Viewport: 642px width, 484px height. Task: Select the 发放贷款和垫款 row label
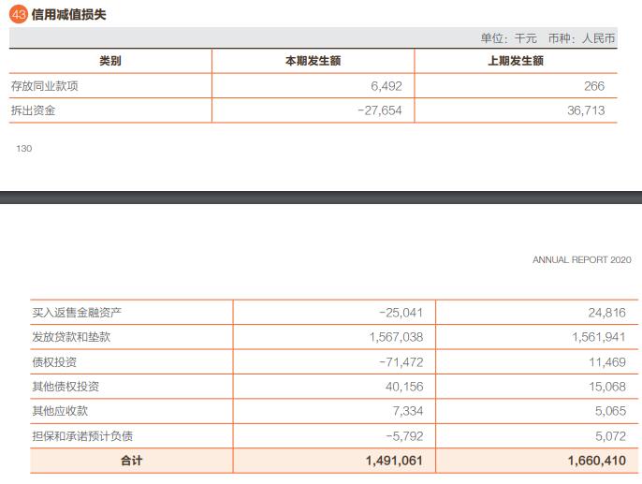point(71,337)
